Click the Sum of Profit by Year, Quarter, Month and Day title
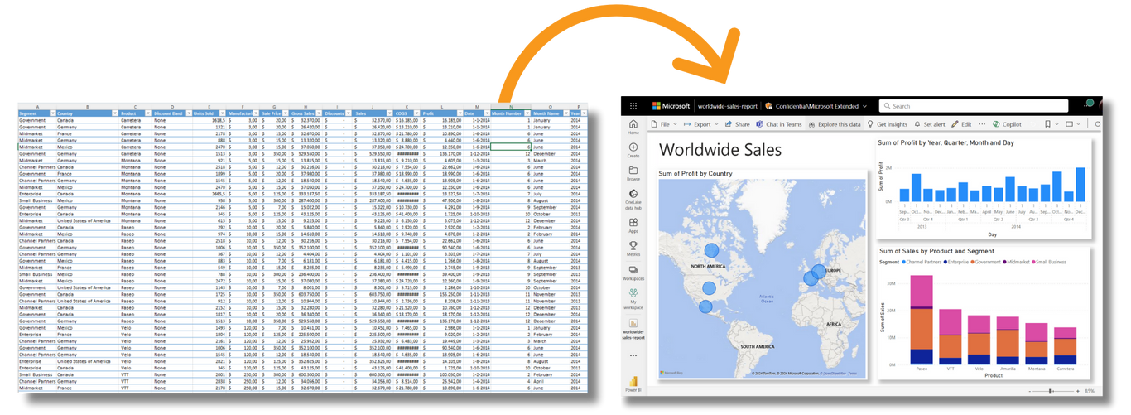Screen dimensions: 1131x415 (x=946, y=142)
